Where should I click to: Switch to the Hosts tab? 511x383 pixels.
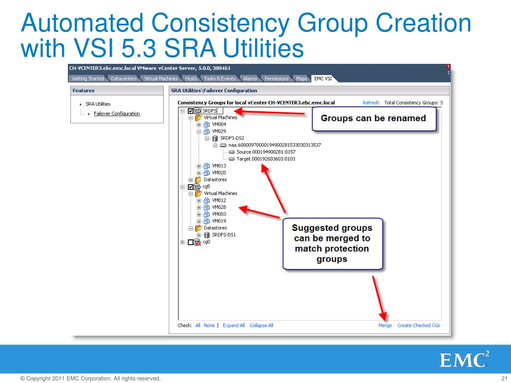click(191, 78)
